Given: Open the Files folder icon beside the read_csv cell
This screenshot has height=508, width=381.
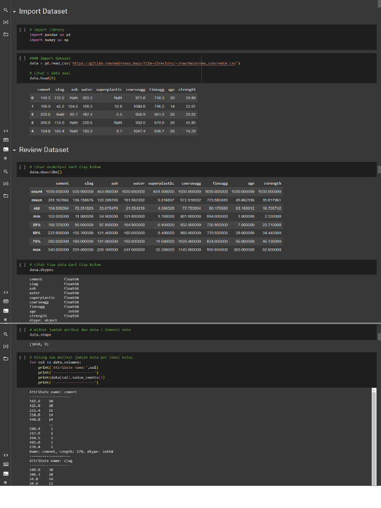Looking at the screenshot, I should pyautogui.click(x=5, y=35).
